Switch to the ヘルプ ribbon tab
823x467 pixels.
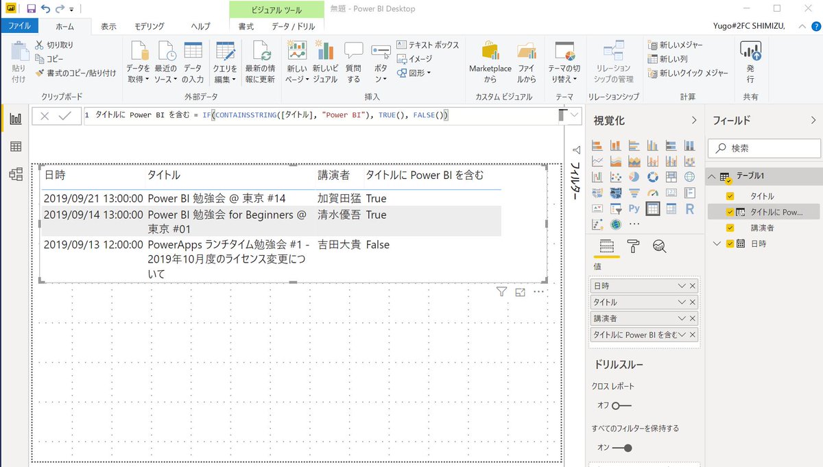pos(200,26)
